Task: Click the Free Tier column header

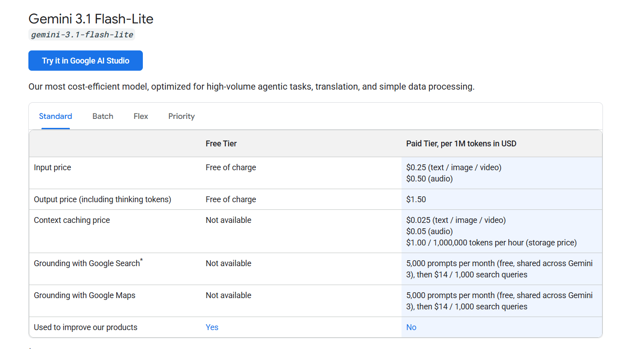Action: tap(221, 144)
